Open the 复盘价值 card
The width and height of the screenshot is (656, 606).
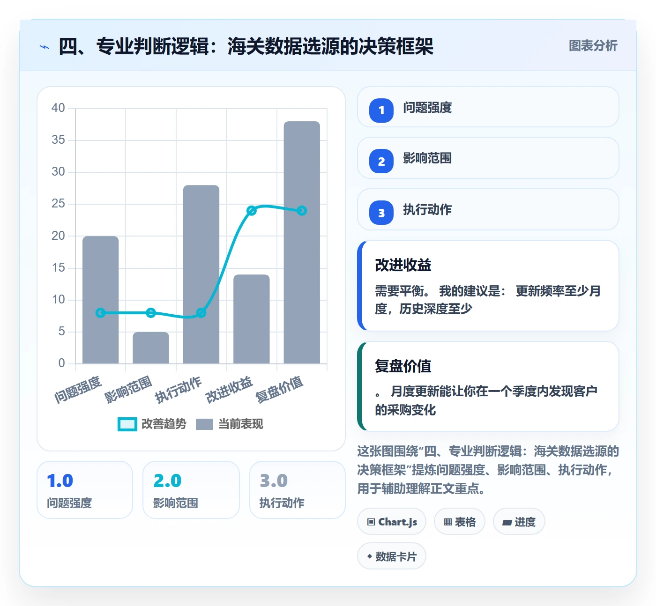(x=488, y=386)
